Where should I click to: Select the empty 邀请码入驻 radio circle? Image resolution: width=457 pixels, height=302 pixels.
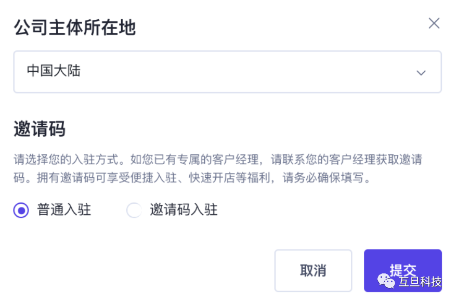coord(134,210)
